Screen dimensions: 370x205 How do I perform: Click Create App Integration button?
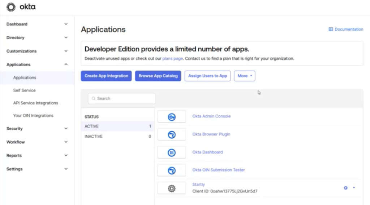point(106,76)
